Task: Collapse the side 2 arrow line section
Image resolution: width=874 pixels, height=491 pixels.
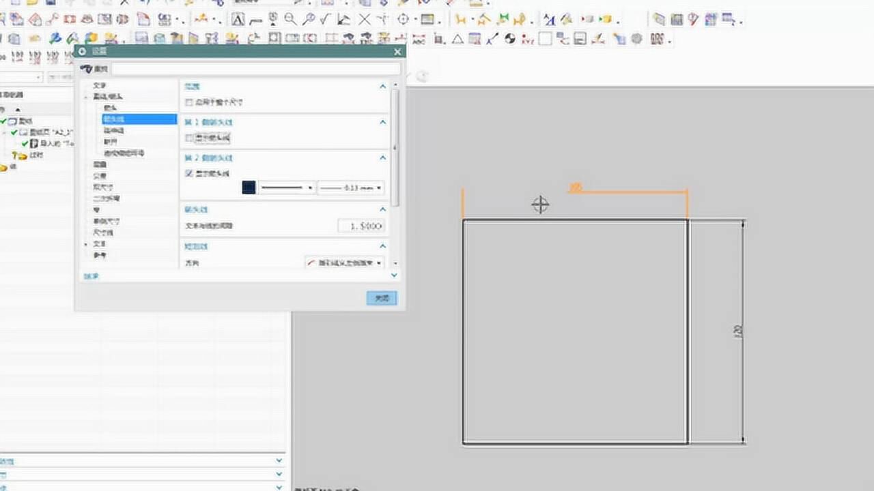Action: (x=382, y=158)
